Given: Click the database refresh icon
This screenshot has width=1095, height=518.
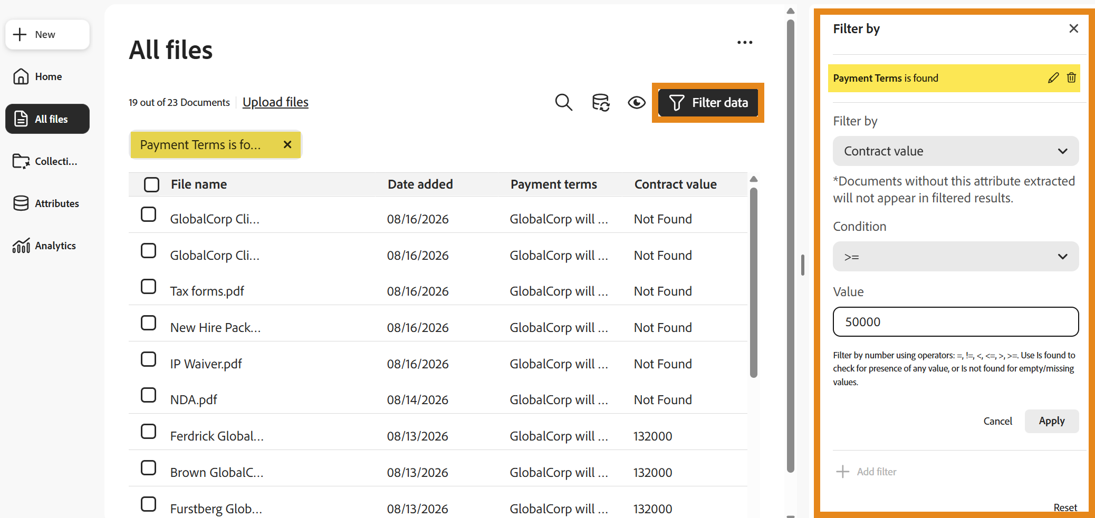Looking at the screenshot, I should pyautogui.click(x=601, y=102).
